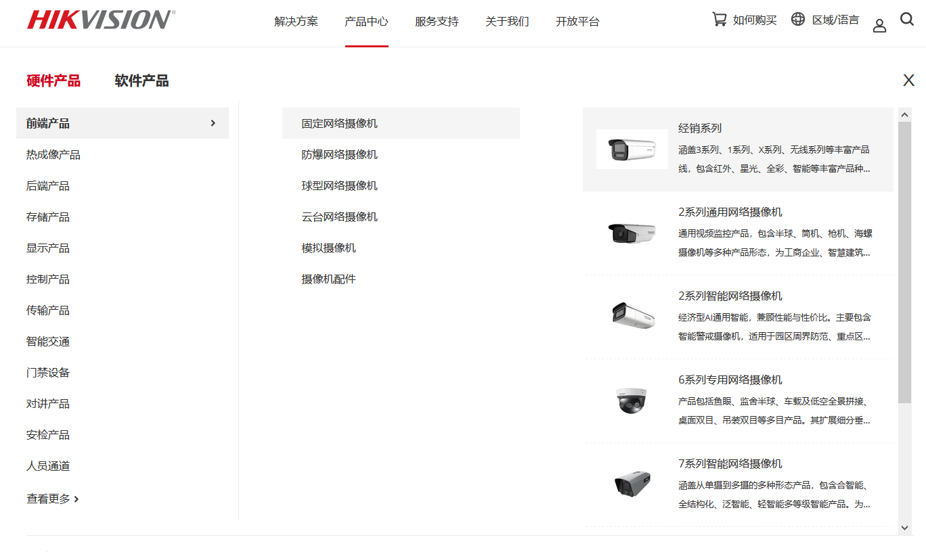Open 6系列专用网络摄像机 title
Screen dimensions: 926x552
coord(730,379)
